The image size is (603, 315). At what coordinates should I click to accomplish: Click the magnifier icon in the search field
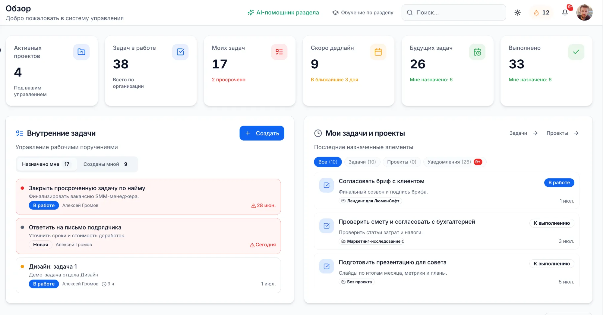(x=410, y=13)
